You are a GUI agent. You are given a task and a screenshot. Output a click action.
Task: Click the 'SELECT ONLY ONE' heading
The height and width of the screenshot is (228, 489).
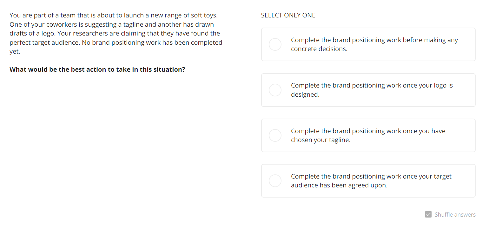click(288, 15)
